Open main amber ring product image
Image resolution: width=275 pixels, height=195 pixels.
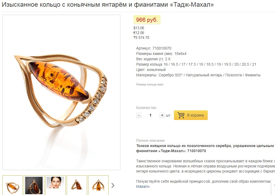click(x=61, y=92)
